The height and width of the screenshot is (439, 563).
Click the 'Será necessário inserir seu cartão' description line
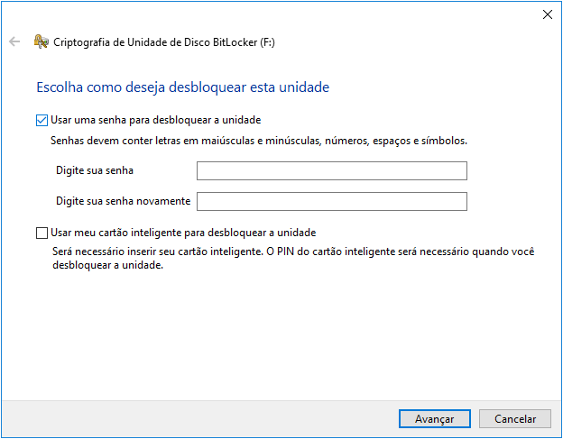pos(292,252)
